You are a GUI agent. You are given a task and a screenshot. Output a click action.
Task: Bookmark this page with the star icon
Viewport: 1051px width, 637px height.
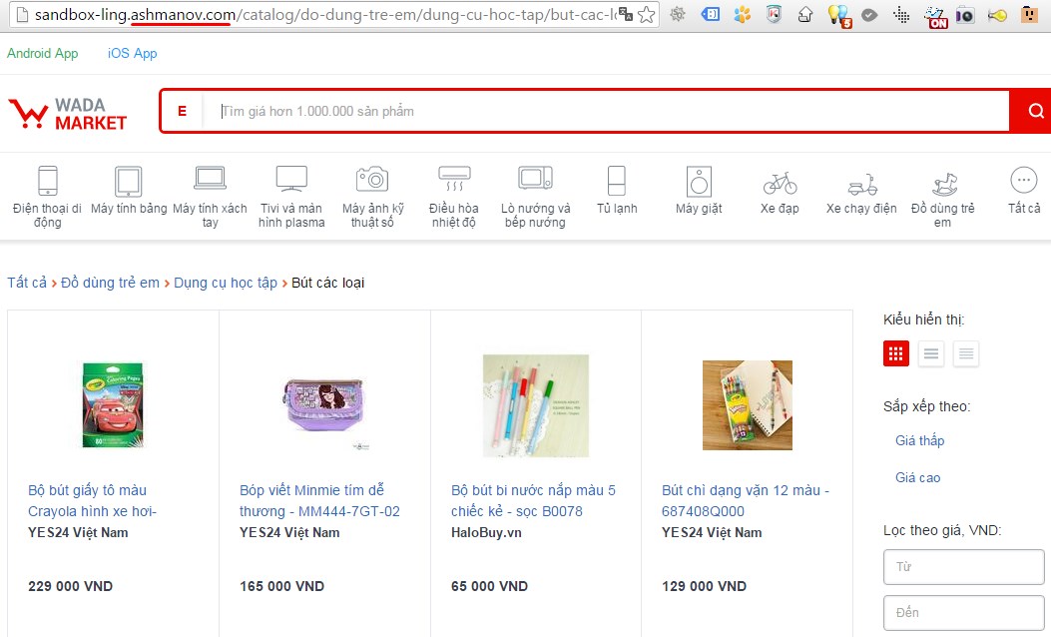point(647,15)
